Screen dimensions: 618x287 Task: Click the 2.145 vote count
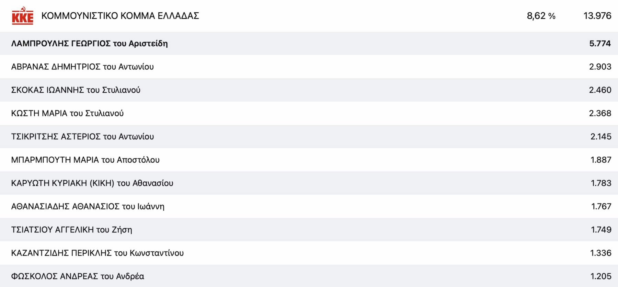pyautogui.click(x=600, y=137)
